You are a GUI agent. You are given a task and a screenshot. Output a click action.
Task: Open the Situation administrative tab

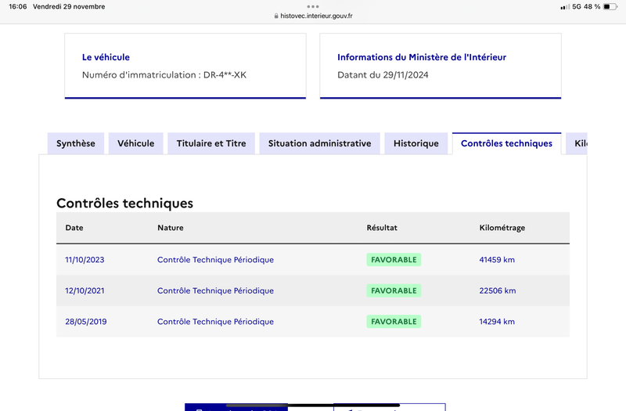tap(319, 143)
